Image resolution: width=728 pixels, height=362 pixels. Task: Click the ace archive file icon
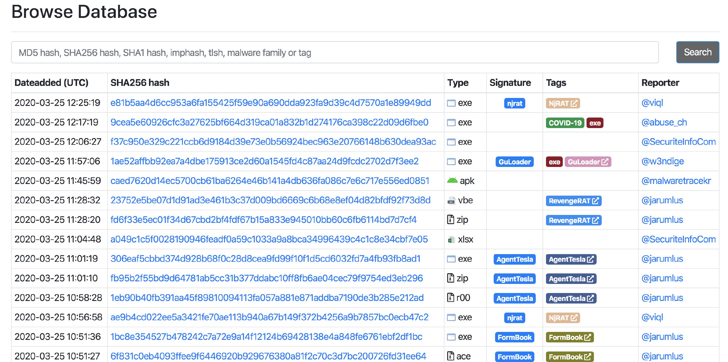(450, 356)
